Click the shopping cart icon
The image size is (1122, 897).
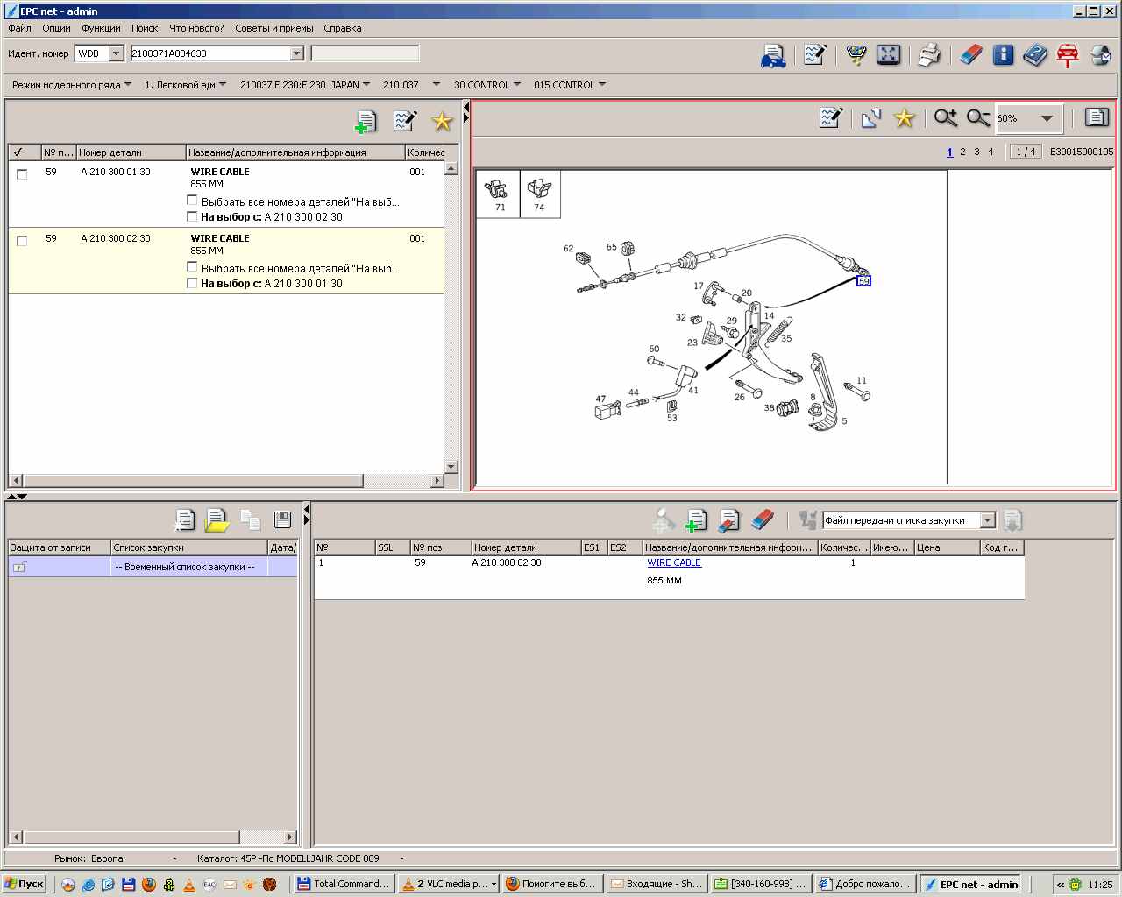click(x=856, y=55)
